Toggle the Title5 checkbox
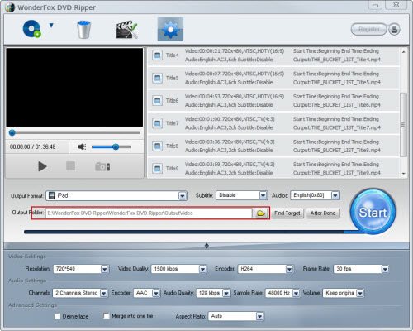413x331 pixels. click(x=158, y=78)
